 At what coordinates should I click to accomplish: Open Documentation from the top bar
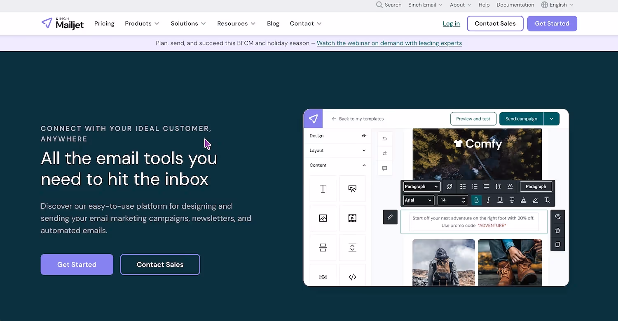pyautogui.click(x=515, y=5)
